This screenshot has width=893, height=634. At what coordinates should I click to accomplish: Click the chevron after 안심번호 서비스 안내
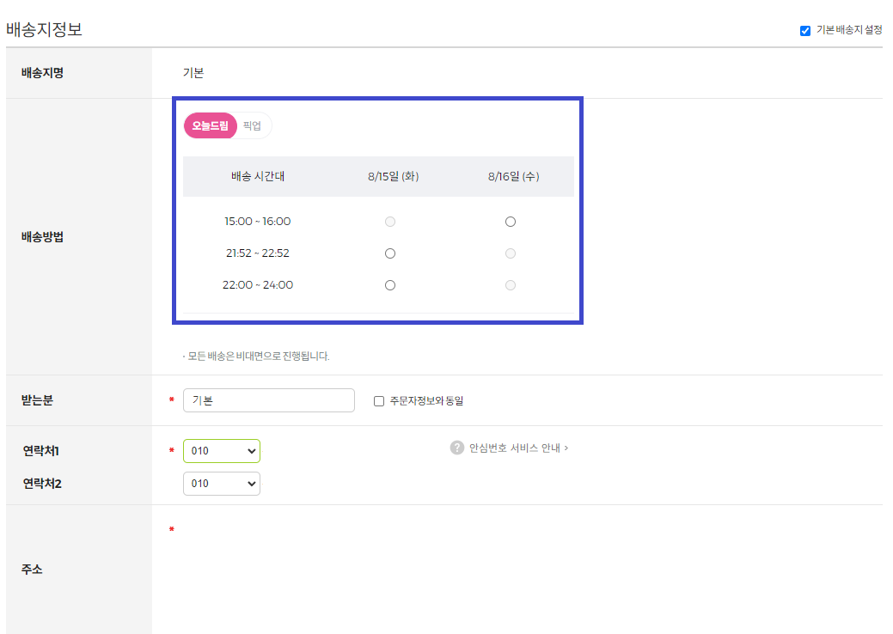point(566,448)
